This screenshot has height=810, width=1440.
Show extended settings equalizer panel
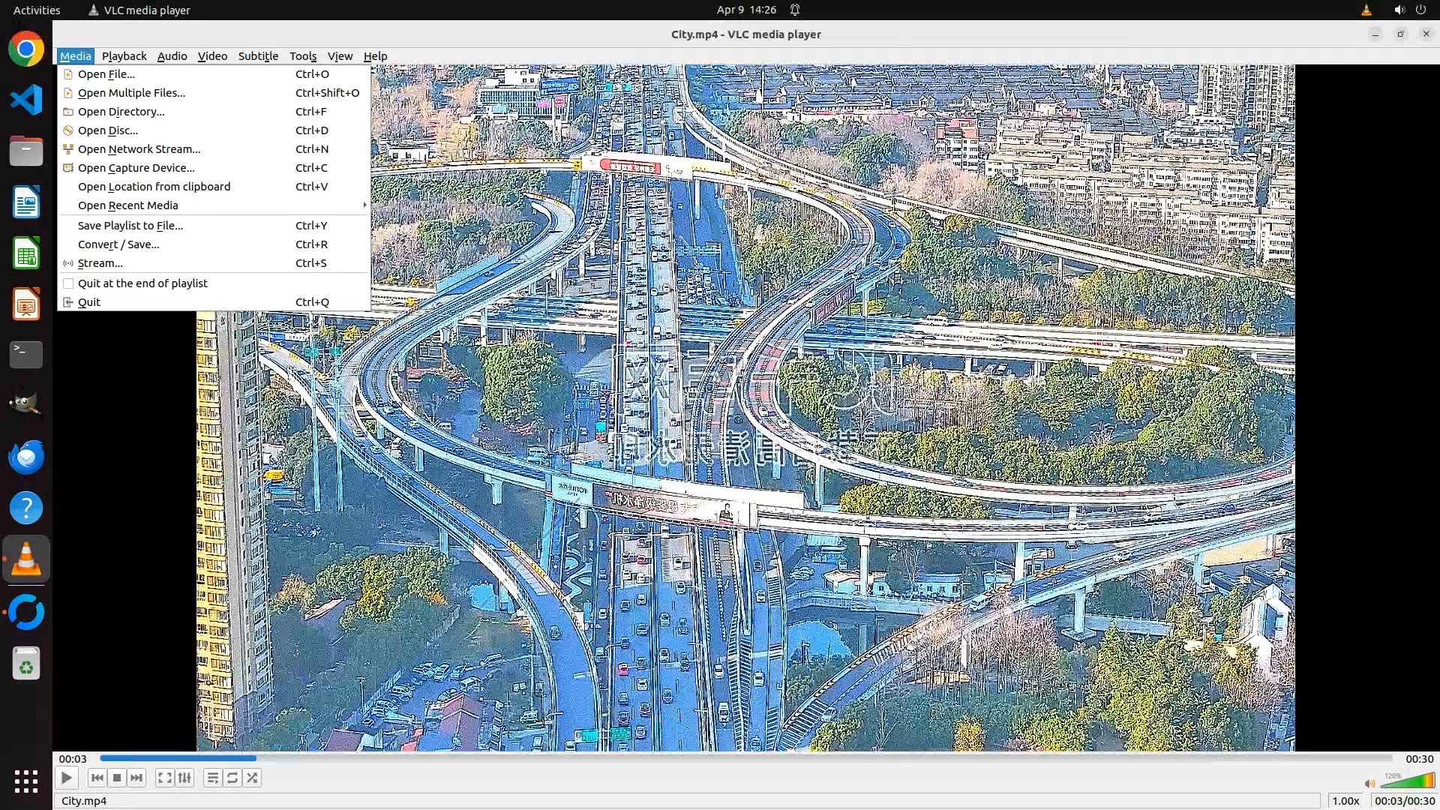tap(184, 778)
